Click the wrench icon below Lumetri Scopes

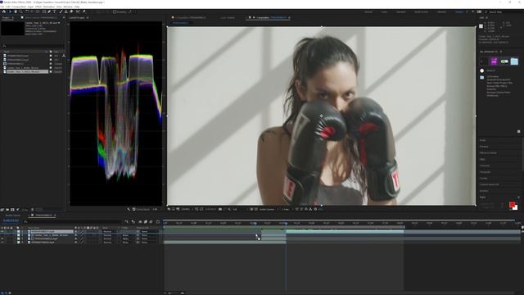(129, 210)
